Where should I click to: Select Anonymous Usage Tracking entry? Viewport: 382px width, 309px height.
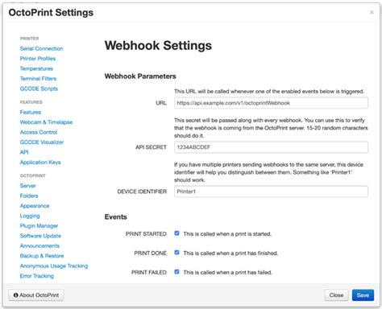(54, 266)
